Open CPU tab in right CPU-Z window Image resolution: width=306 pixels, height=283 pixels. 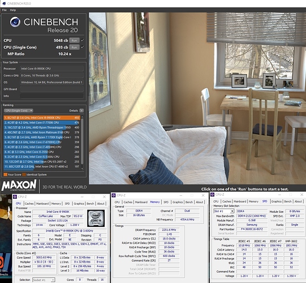[x=216, y=201]
